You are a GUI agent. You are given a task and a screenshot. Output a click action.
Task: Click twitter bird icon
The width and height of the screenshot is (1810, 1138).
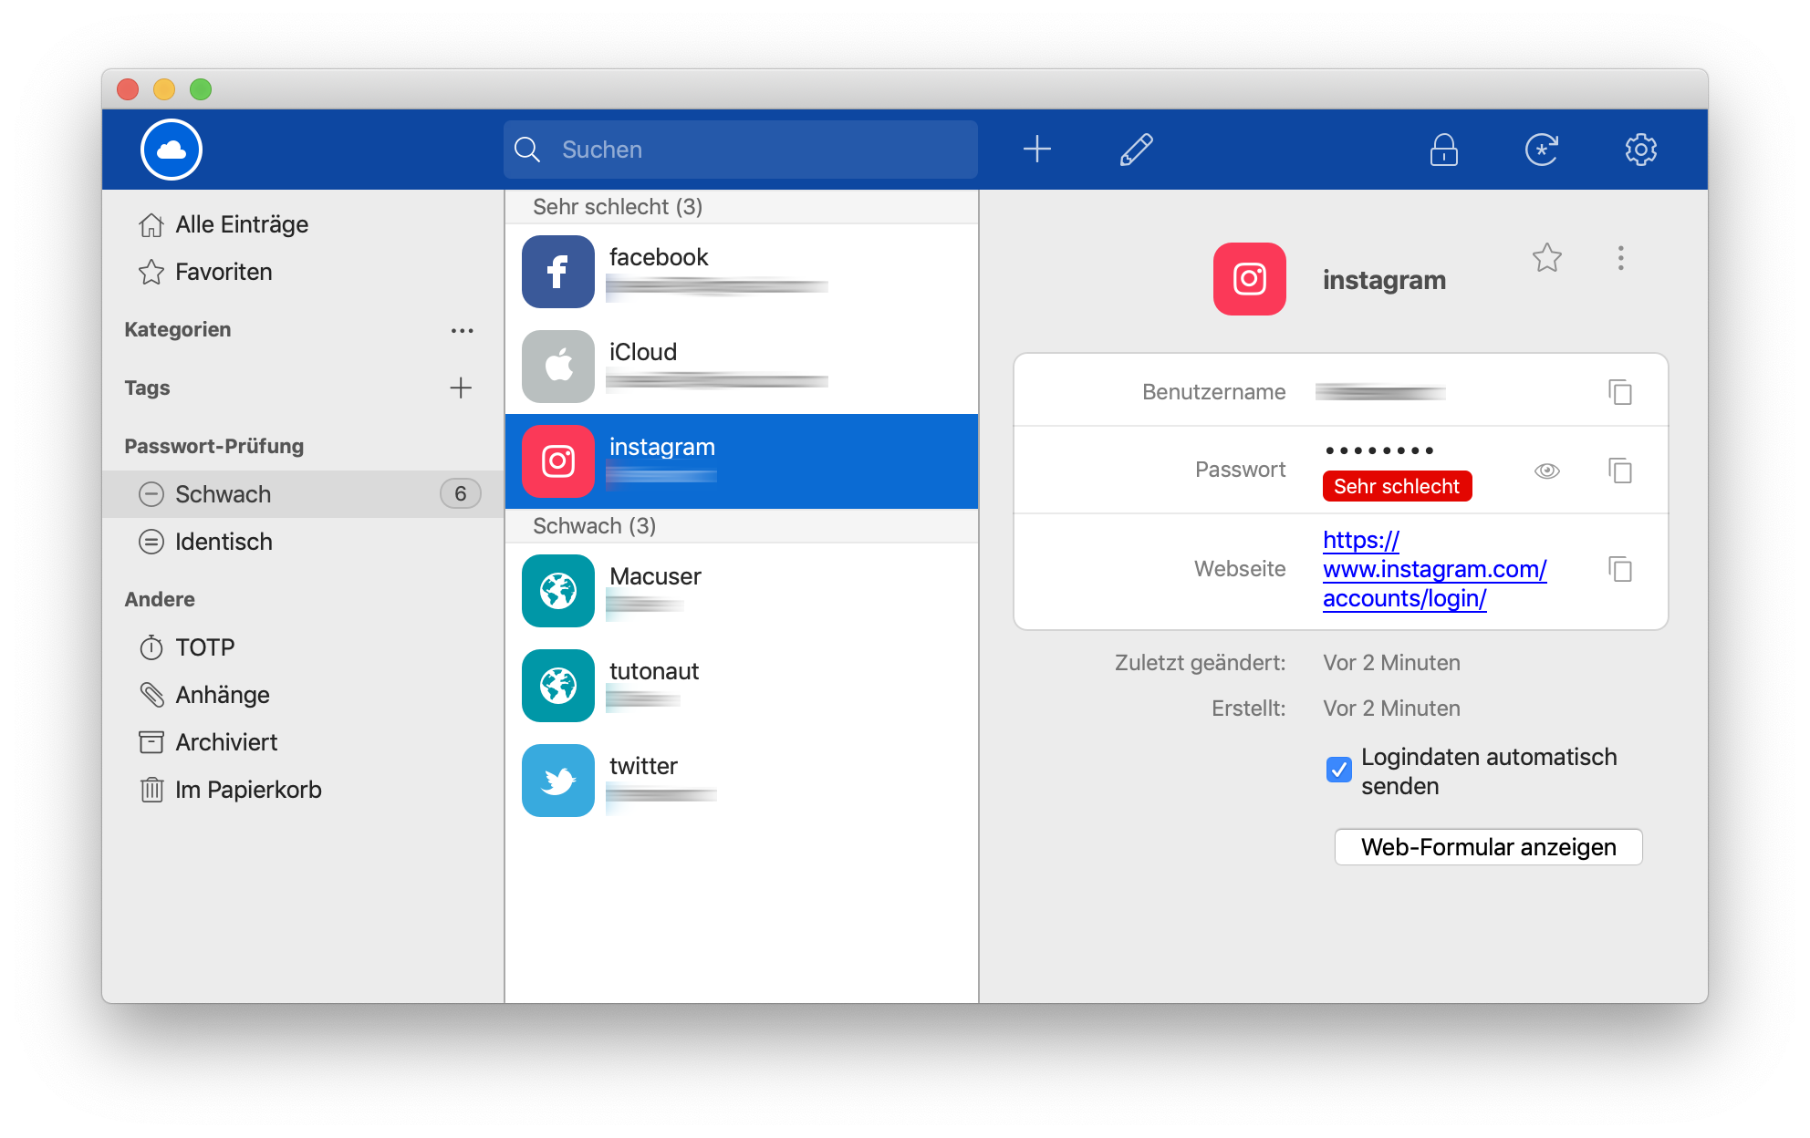pos(558,781)
